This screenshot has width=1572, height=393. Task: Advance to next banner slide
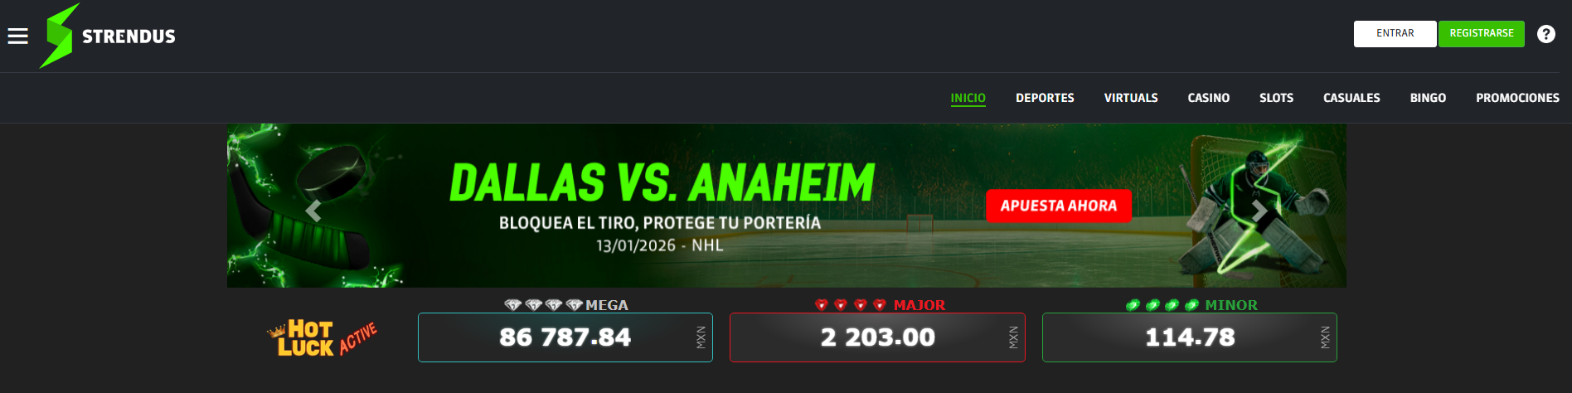pos(1259,211)
